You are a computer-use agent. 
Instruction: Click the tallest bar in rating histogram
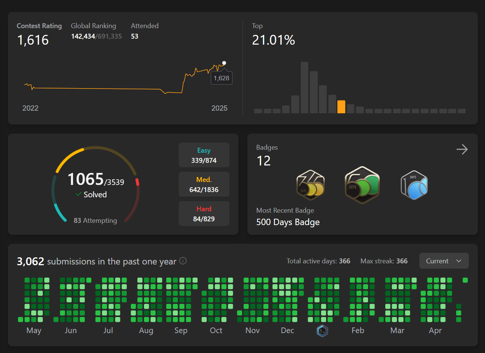pos(304,88)
